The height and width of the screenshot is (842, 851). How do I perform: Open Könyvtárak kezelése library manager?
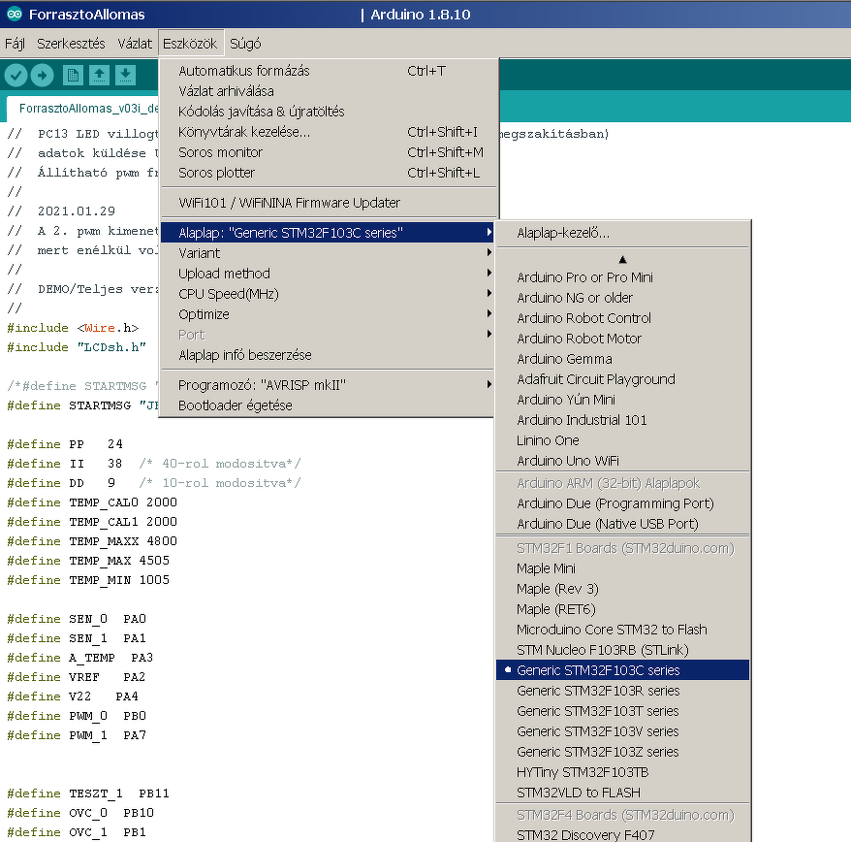click(328, 132)
